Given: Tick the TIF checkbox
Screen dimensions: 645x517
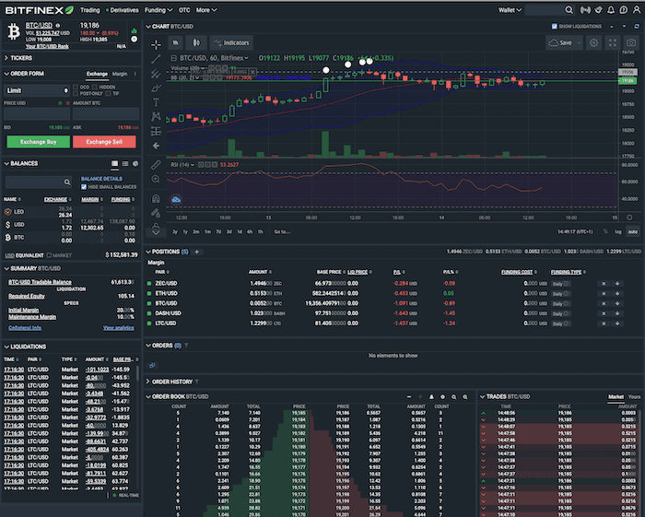Looking at the screenshot, I should tap(108, 94).
